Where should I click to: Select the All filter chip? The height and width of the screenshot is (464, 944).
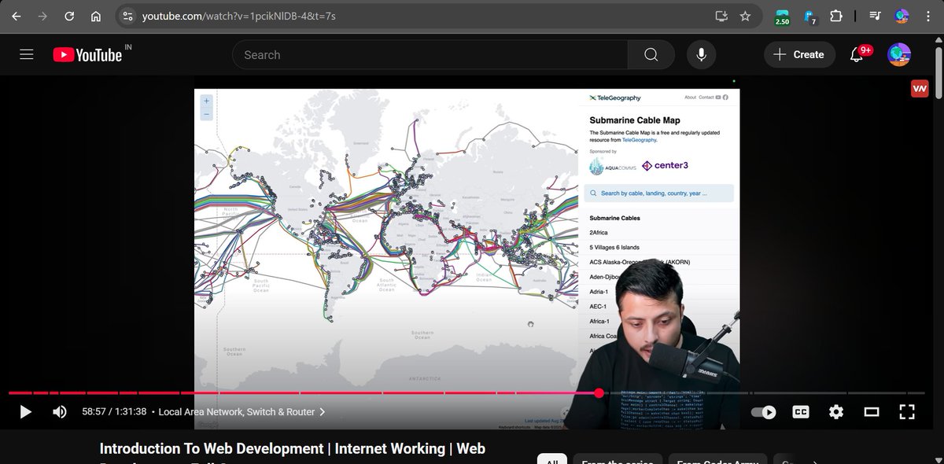[551, 458]
